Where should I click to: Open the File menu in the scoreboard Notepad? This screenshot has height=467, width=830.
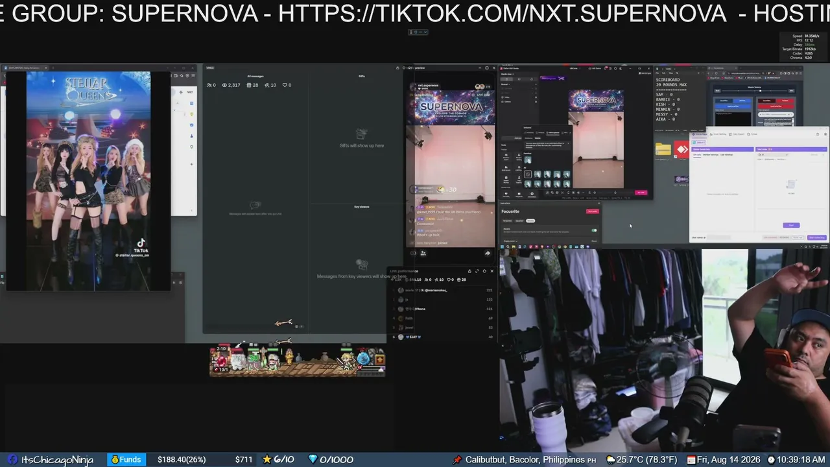[658, 74]
